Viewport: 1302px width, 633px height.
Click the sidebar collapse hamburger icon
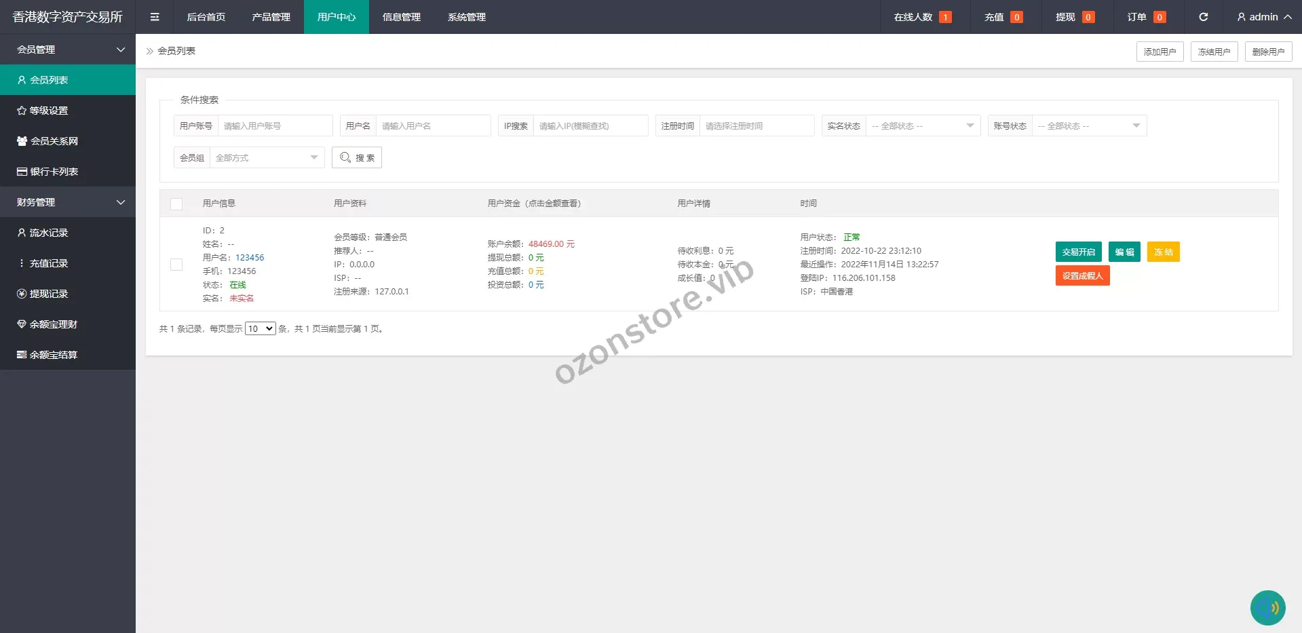(155, 17)
